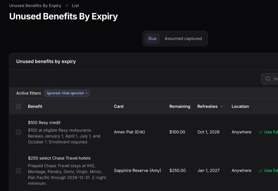Click the Amex Plat (Erik) card cell

tap(129, 132)
